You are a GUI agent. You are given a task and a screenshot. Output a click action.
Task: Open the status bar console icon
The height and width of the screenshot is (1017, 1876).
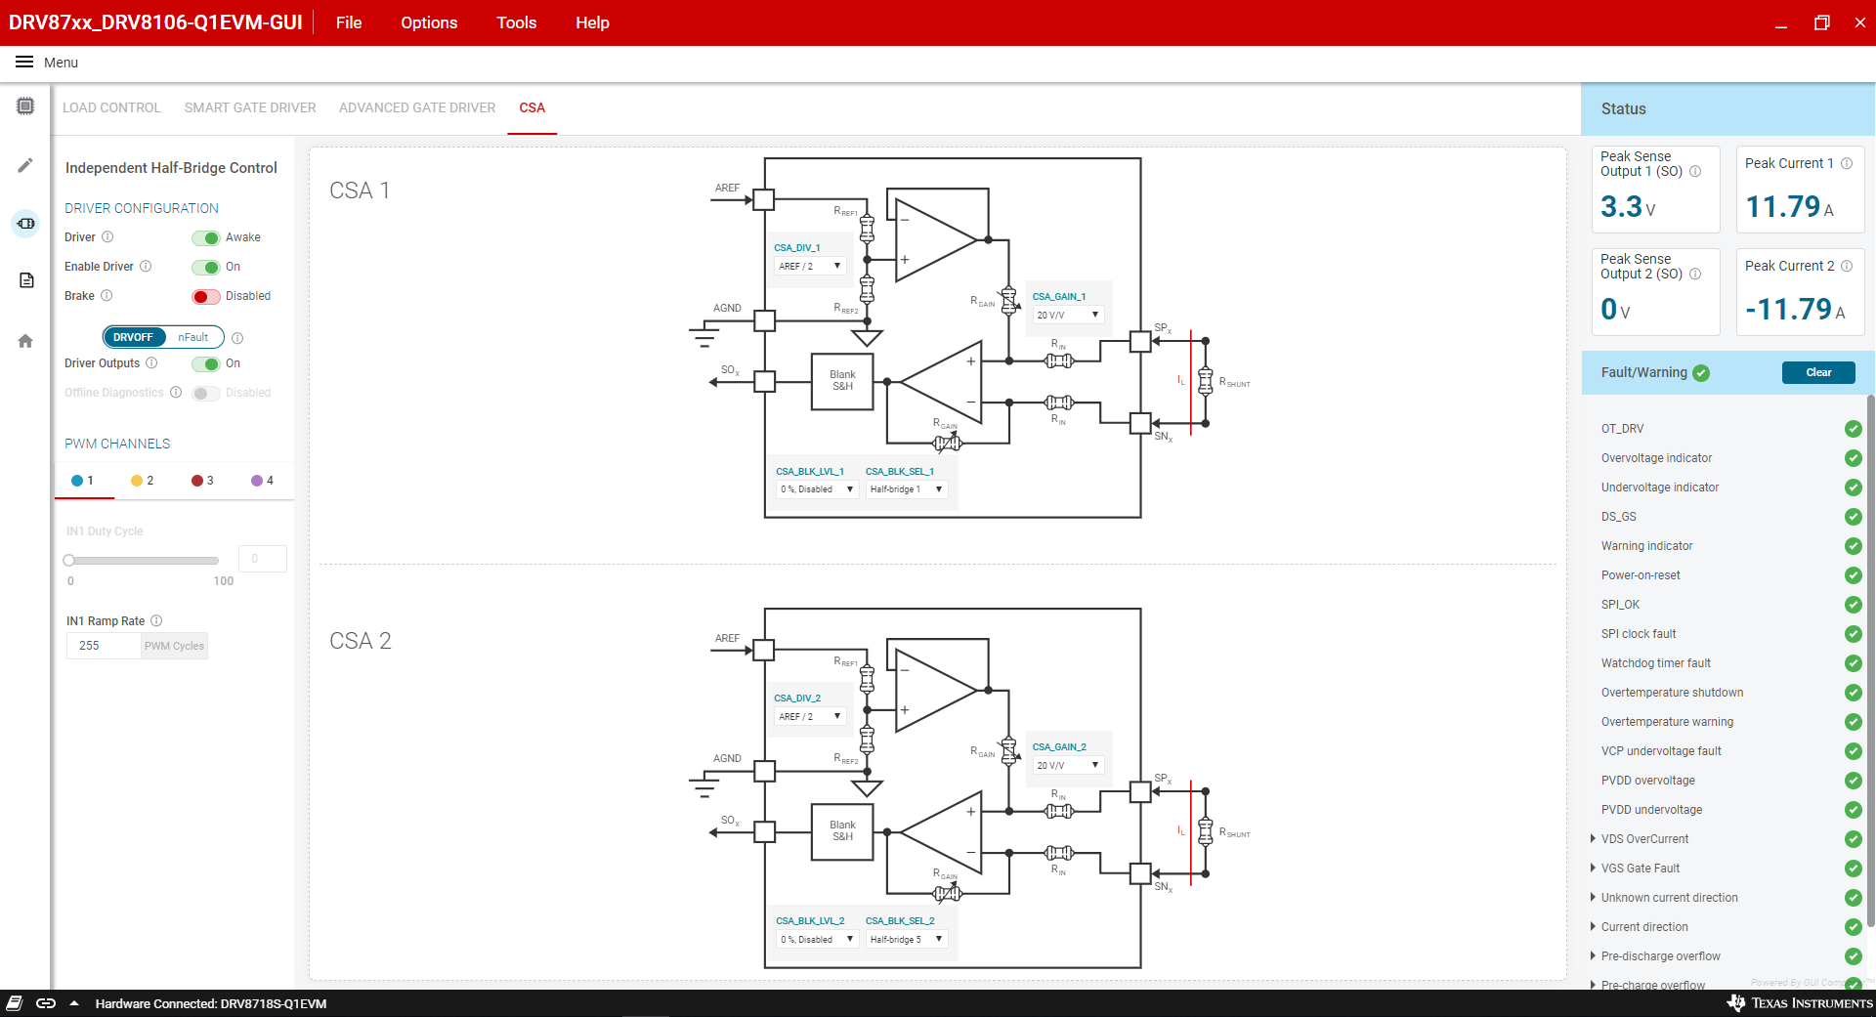pos(15,1003)
